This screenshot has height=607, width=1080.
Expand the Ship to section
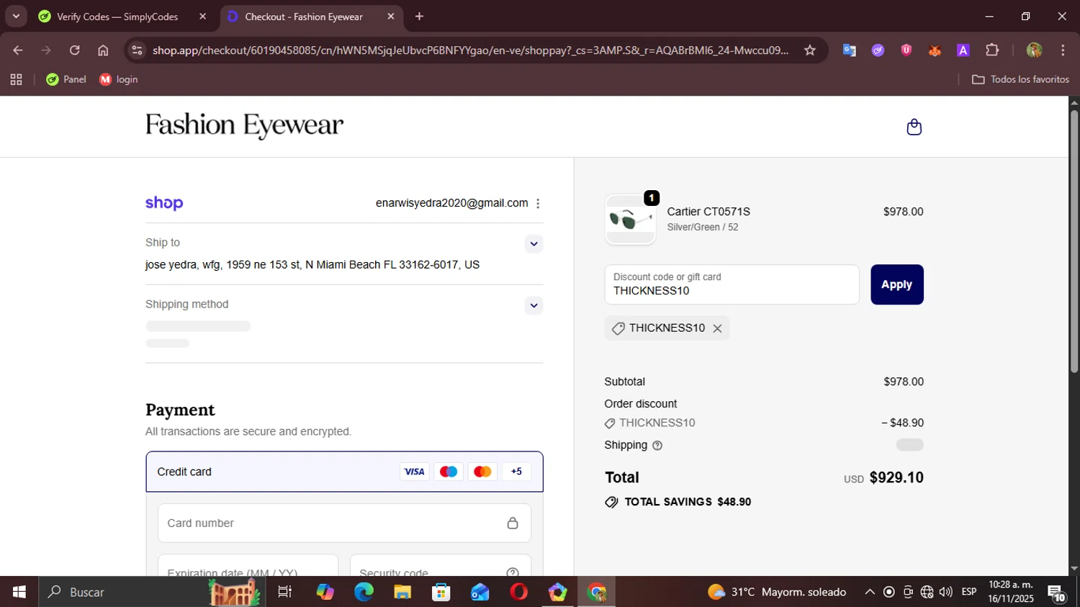coord(534,243)
